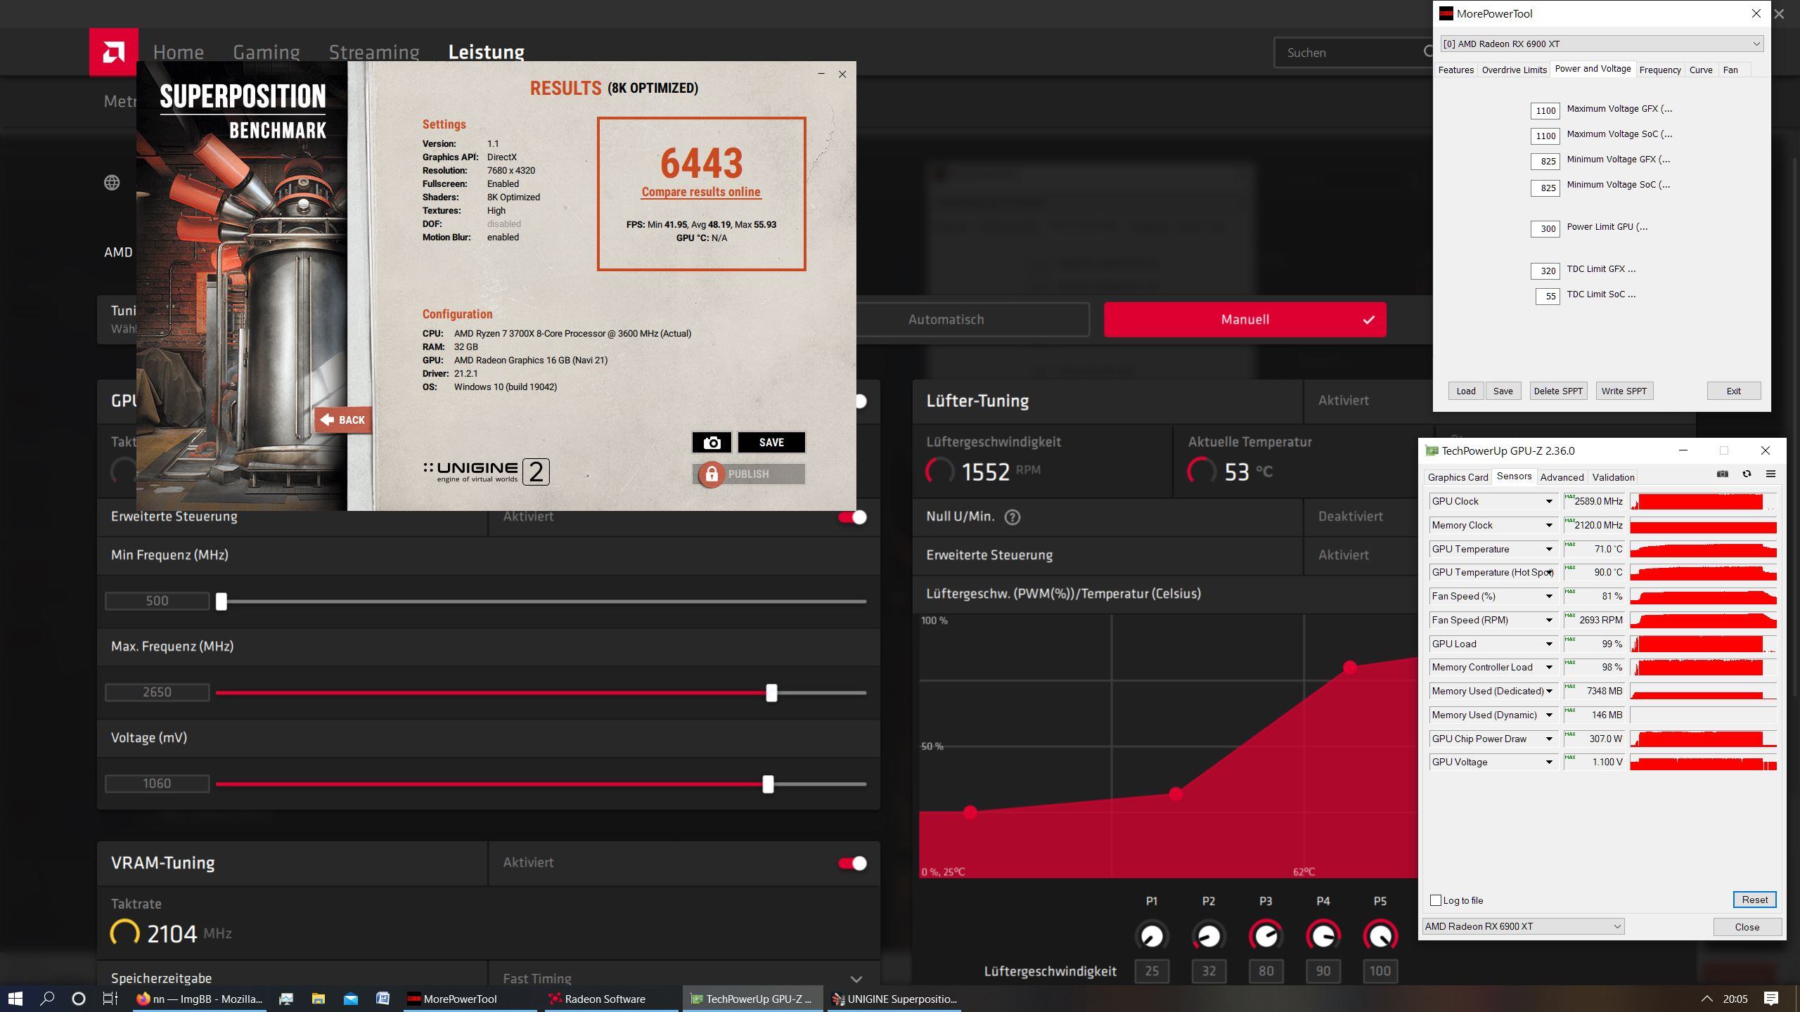Viewport: 1800px width, 1012px height.
Task: Click the TDC Limit GFX value field
Action: click(1545, 271)
